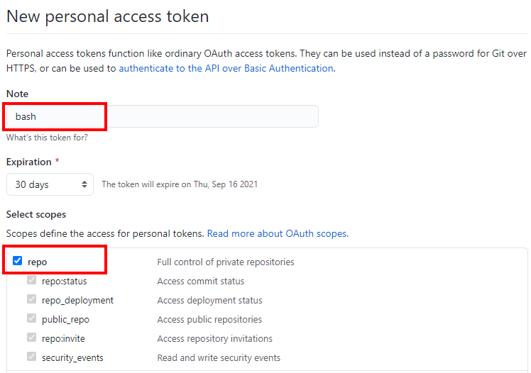Open the authenticate to the API link
Image resolution: width=531 pixels, height=373 pixels.
(226, 68)
